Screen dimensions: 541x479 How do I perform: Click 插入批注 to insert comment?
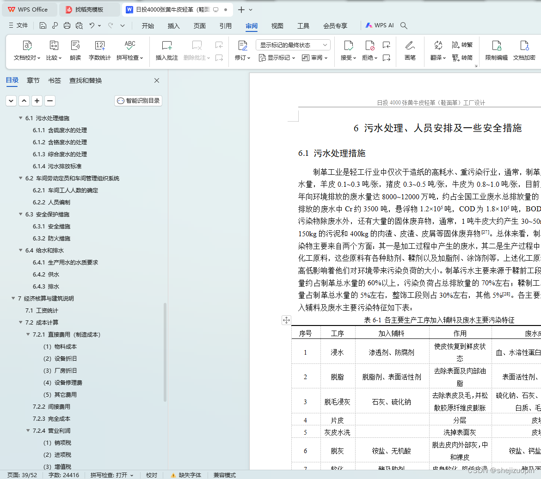click(166, 50)
